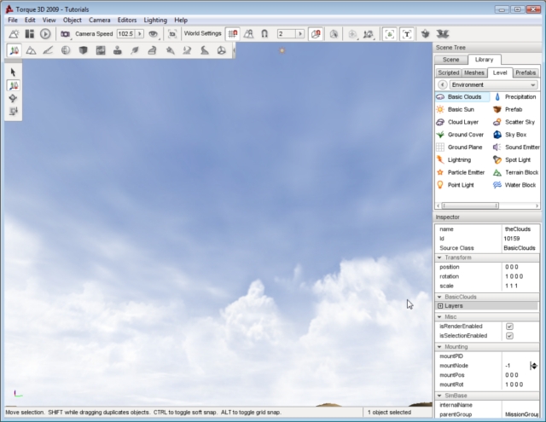Viewport: 546px width, 422px height.
Task: Switch to the Scene tab
Action: click(x=451, y=60)
